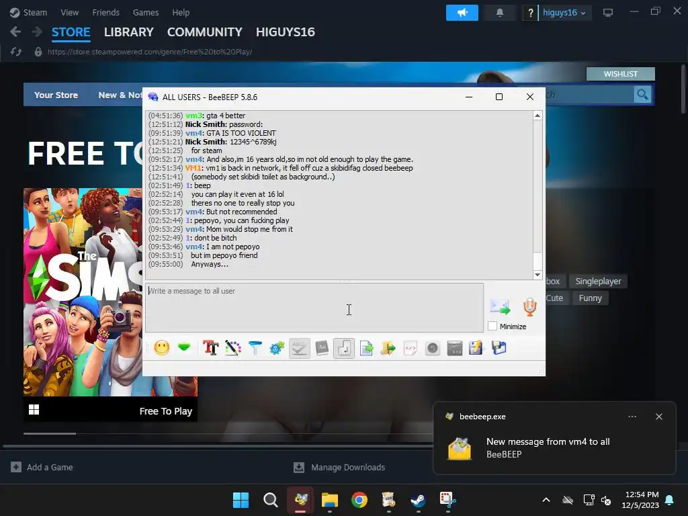Screen dimensions: 688x516
Task: Open the taskbar clock showing 12:54 PM
Action: point(640,500)
